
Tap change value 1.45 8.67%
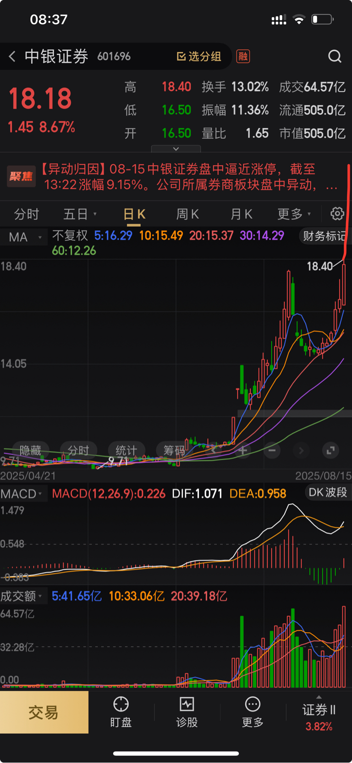tap(41, 127)
